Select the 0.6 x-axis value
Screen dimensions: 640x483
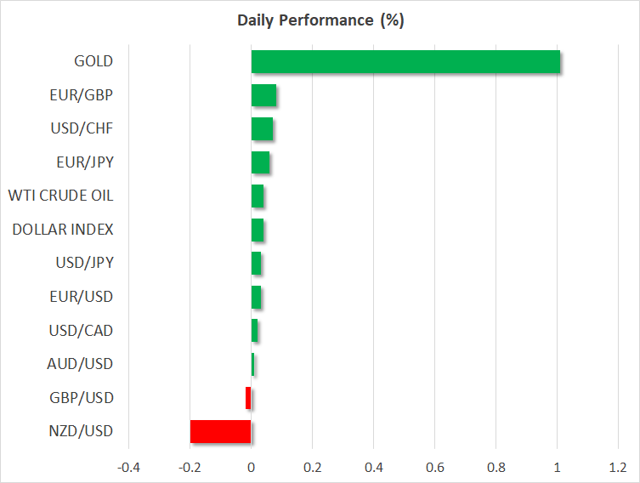pyautogui.click(x=434, y=468)
